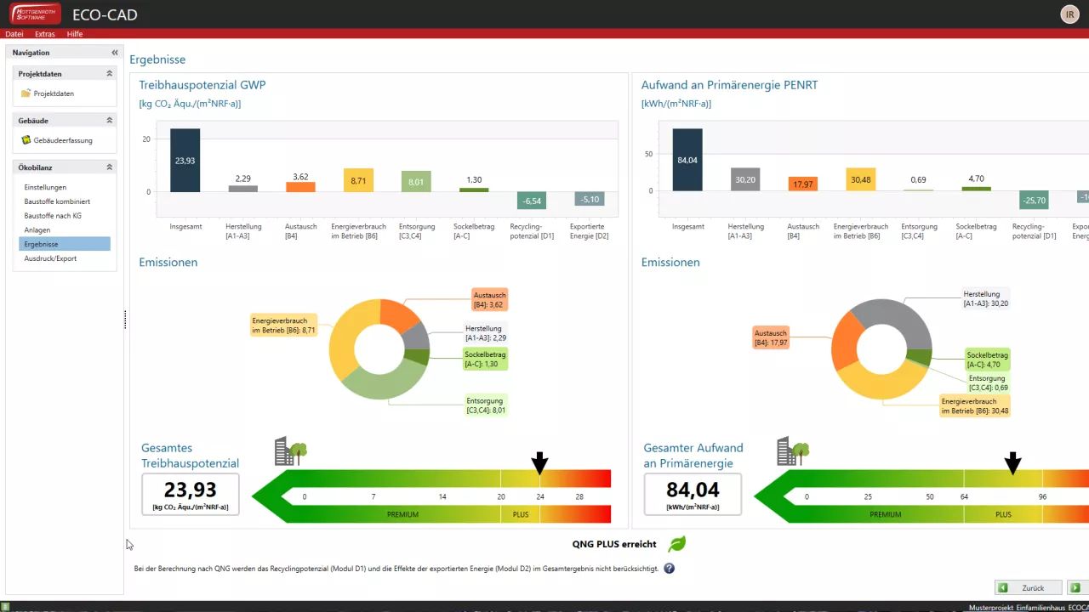1089x612 pixels.
Task: Select Baustoffe nach KG in navigation
Action: pyautogui.click(x=53, y=216)
